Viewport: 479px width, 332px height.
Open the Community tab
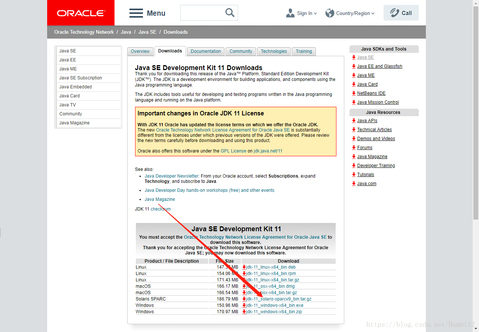click(241, 51)
